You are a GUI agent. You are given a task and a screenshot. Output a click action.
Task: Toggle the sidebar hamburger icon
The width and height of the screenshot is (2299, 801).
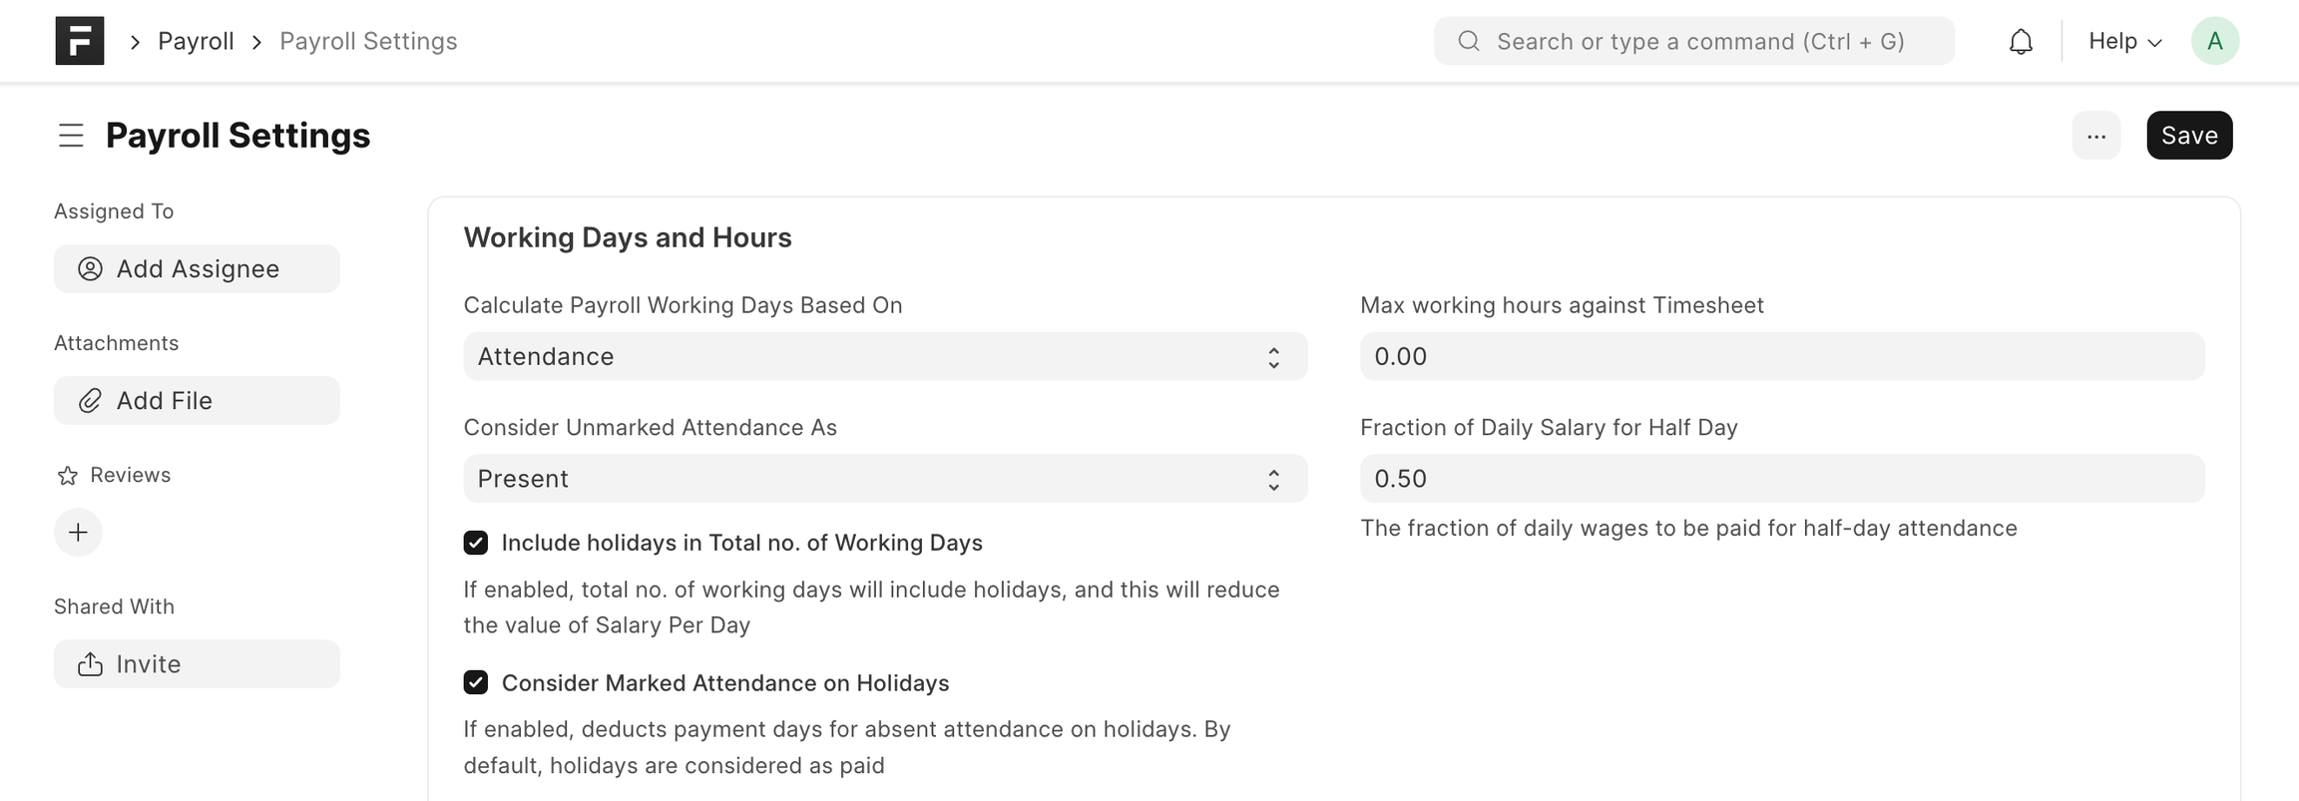(71, 136)
